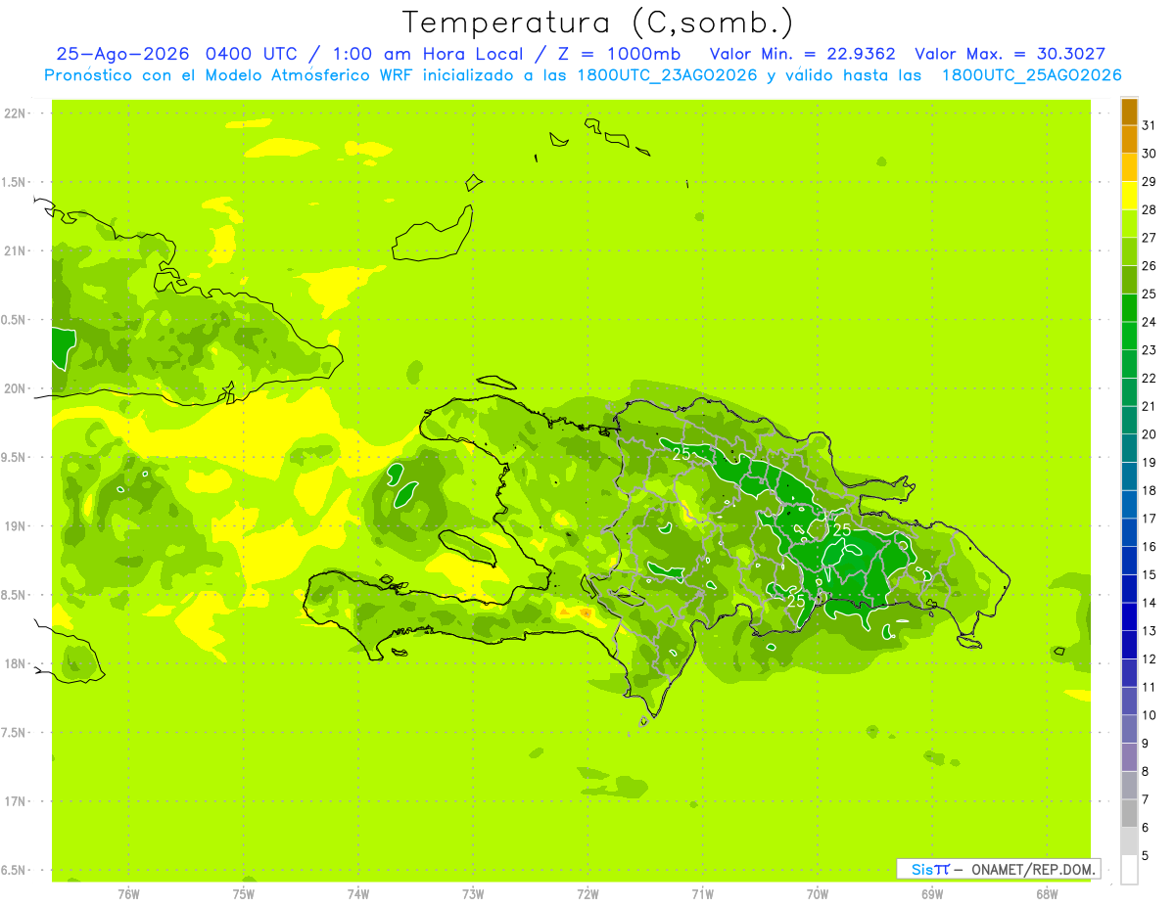Click the '71W' longitude axis label

(702, 894)
